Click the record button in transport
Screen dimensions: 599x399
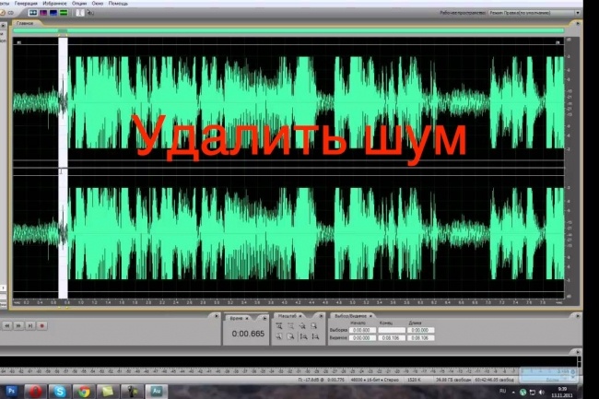(x=42, y=325)
